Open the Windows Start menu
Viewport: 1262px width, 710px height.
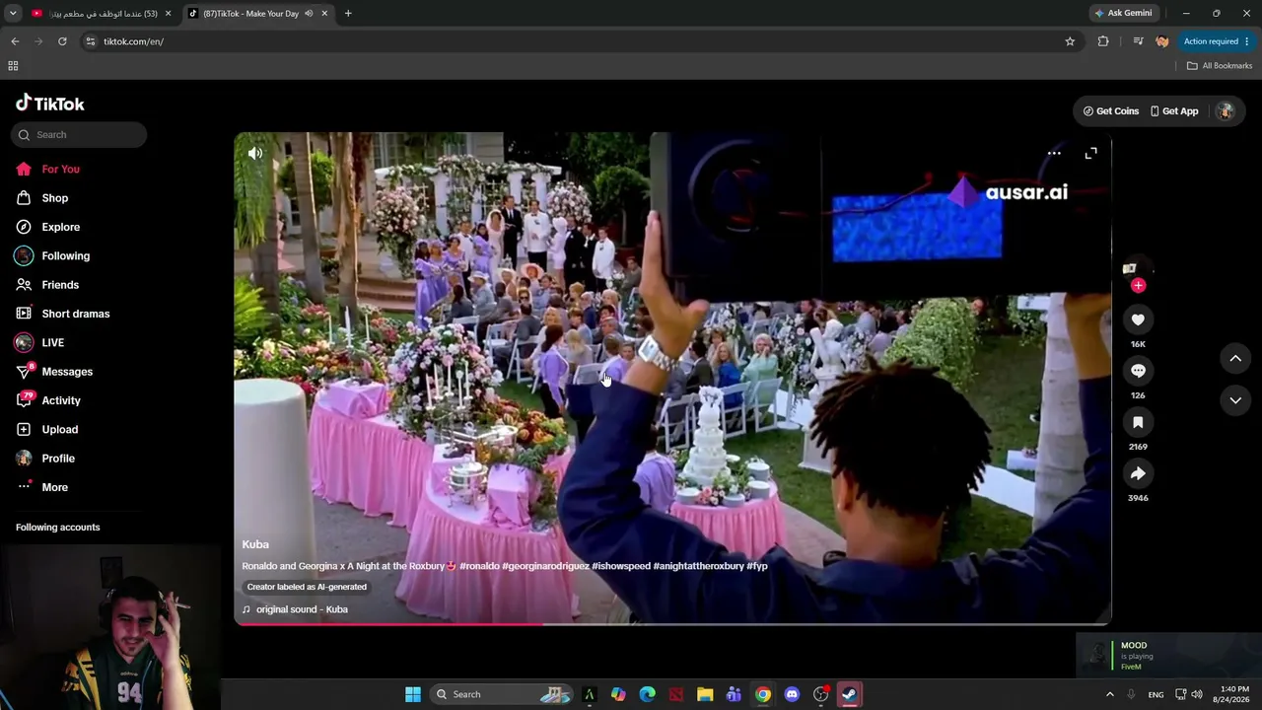413,694
